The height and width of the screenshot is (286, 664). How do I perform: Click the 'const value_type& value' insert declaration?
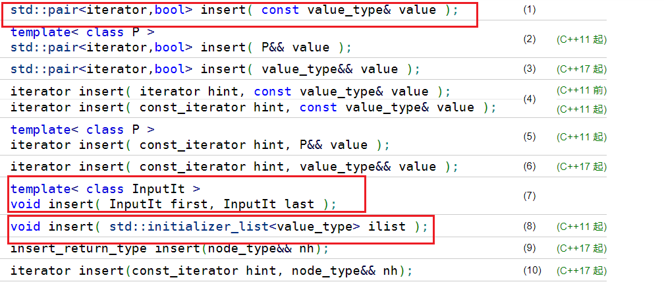235,10
